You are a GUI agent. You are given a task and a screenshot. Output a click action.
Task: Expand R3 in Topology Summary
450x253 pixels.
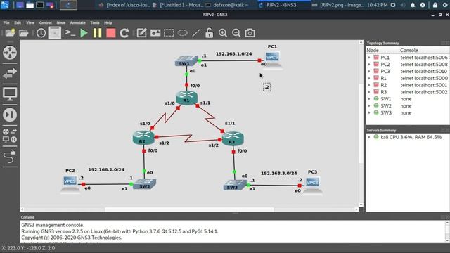point(369,92)
